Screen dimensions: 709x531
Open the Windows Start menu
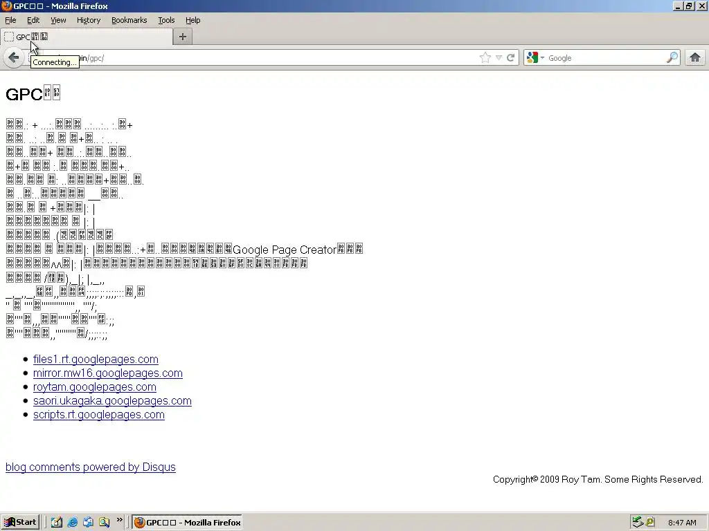click(x=20, y=523)
